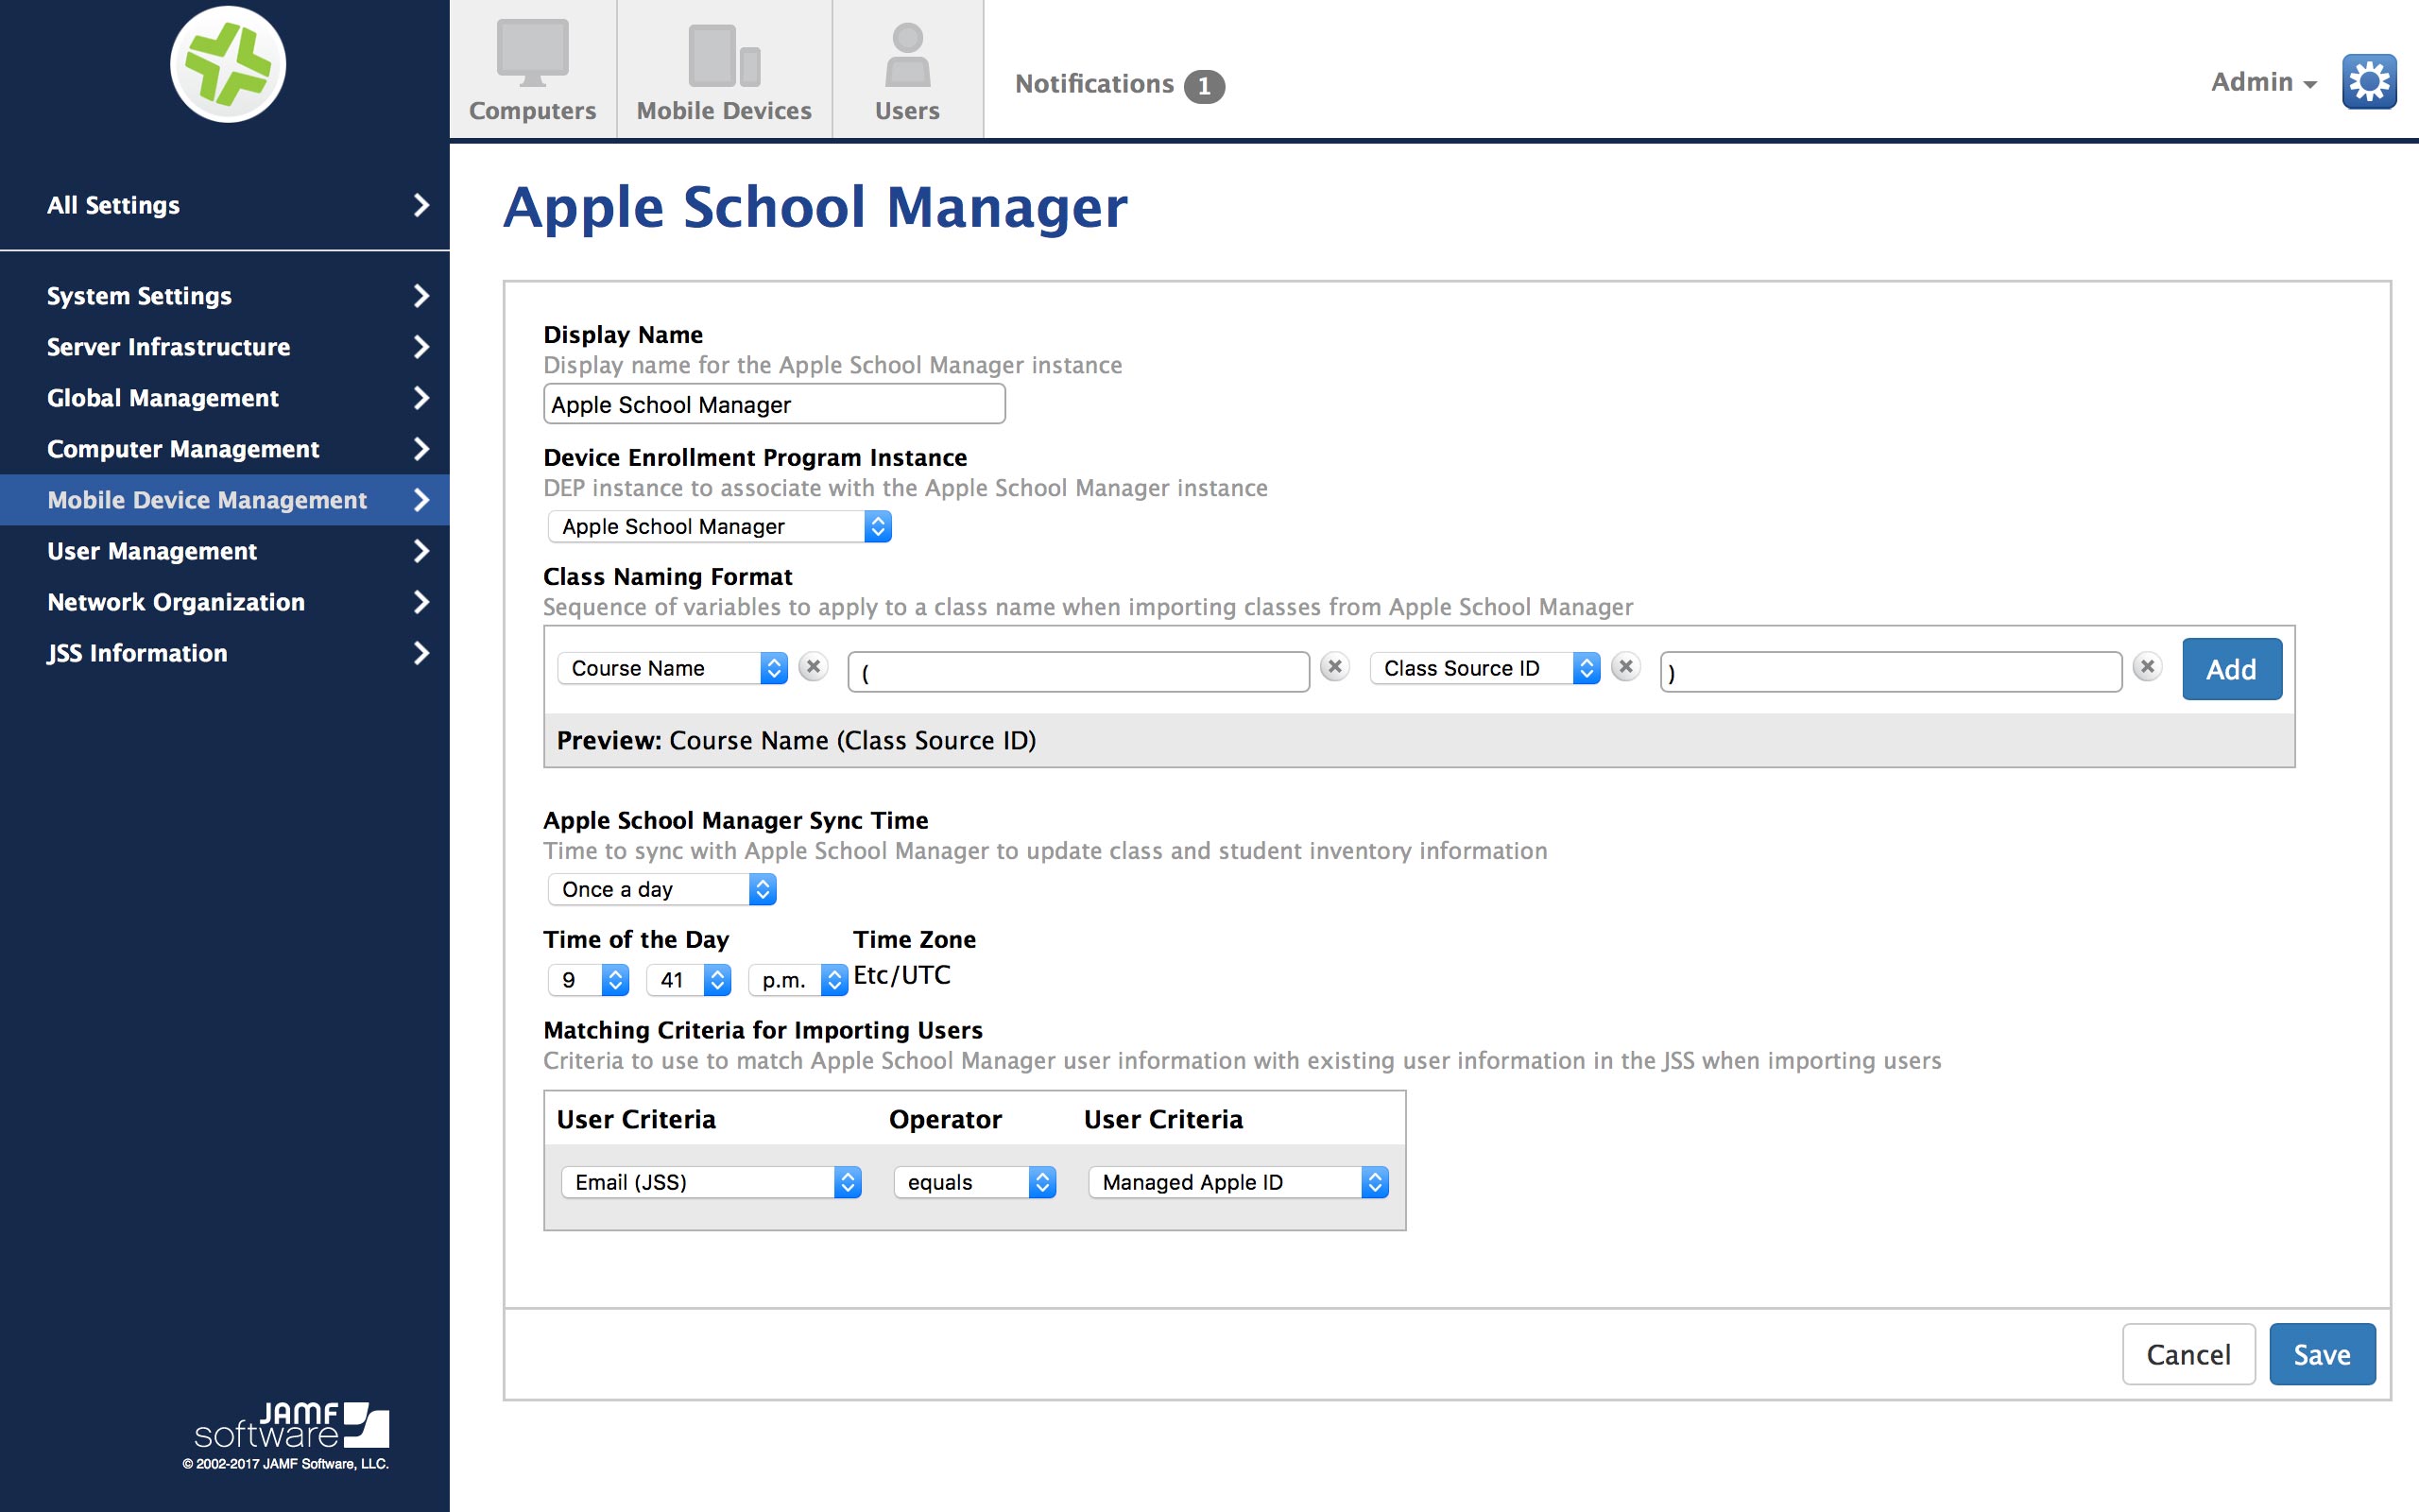Open the Mobile Devices tab
The height and width of the screenshot is (1512, 2419).
point(724,70)
